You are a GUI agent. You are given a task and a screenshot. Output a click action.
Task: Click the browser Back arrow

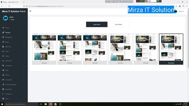[2, 6]
